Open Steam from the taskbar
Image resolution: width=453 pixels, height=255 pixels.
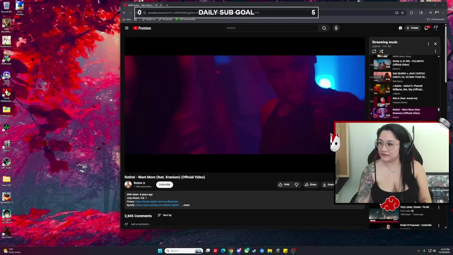(254, 251)
